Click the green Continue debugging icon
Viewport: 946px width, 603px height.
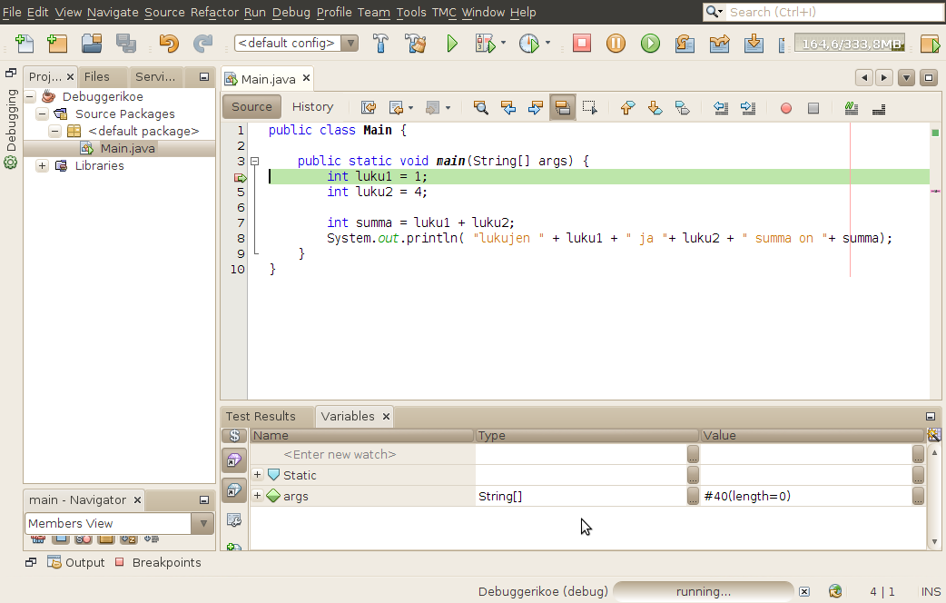[x=650, y=43]
